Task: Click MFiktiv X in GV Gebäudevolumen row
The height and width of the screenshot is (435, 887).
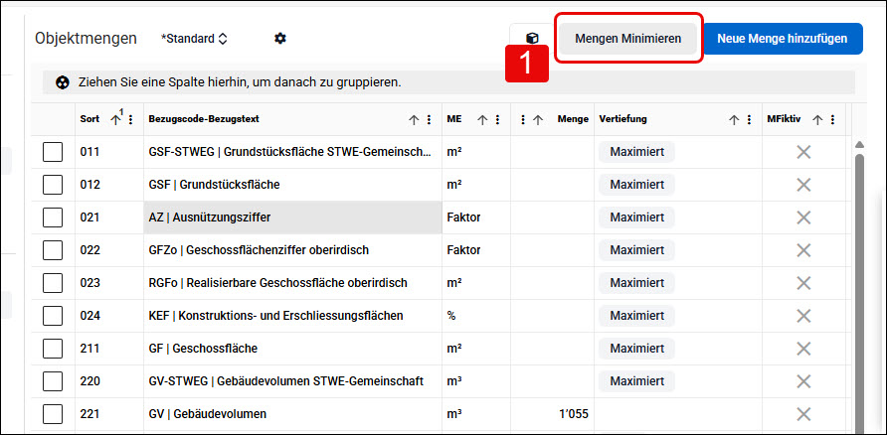Action: coord(803,414)
